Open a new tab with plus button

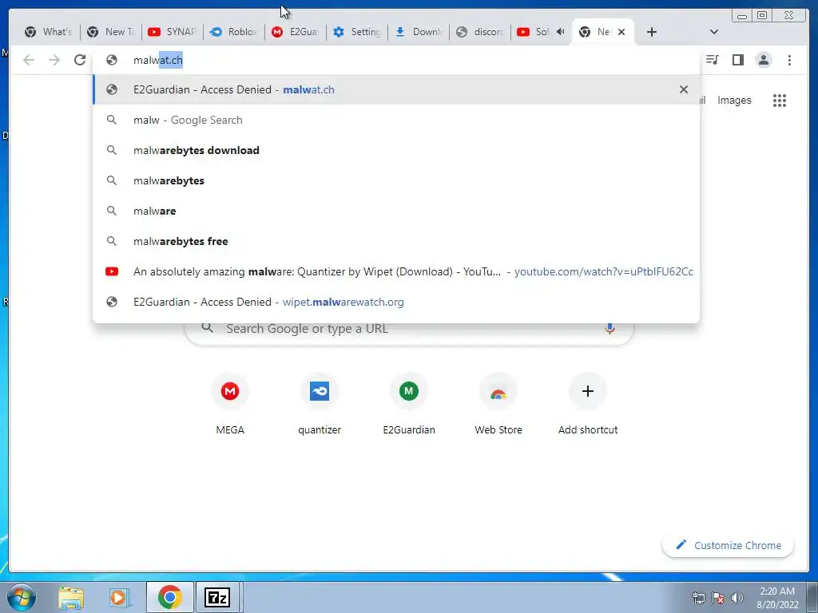[652, 32]
